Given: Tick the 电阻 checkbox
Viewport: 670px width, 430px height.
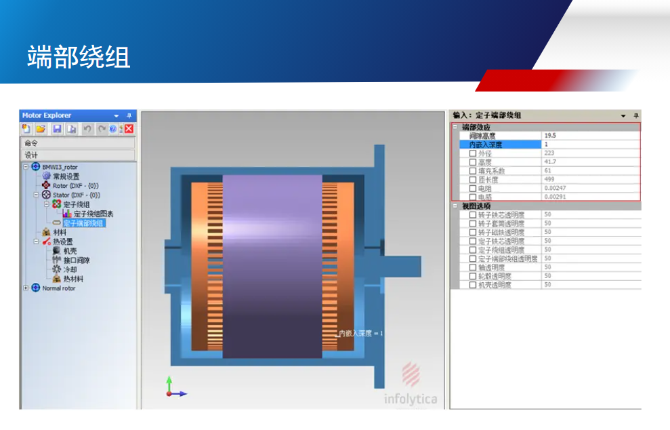Looking at the screenshot, I should (x=473, y=189).
